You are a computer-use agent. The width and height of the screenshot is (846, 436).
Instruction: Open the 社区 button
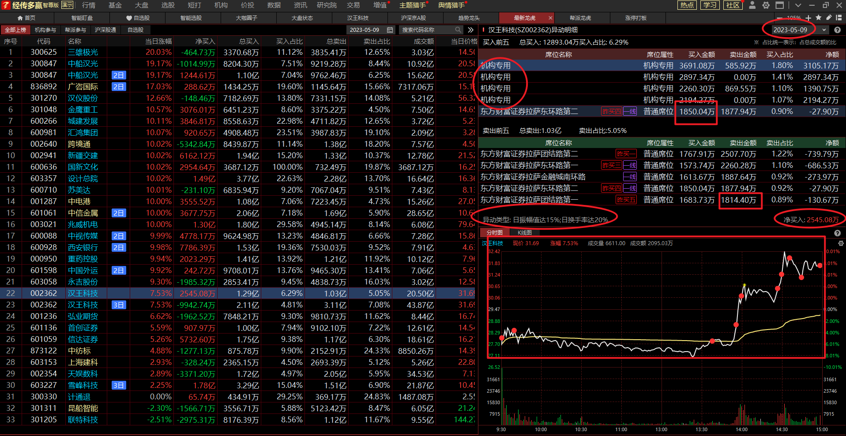pyautogui.click(x=733, y=5)
